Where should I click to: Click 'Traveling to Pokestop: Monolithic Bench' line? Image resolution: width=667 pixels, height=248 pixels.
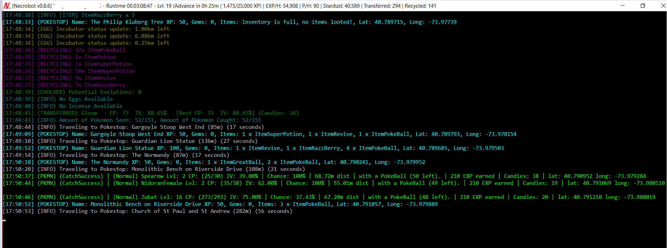(x=154, y=169)
